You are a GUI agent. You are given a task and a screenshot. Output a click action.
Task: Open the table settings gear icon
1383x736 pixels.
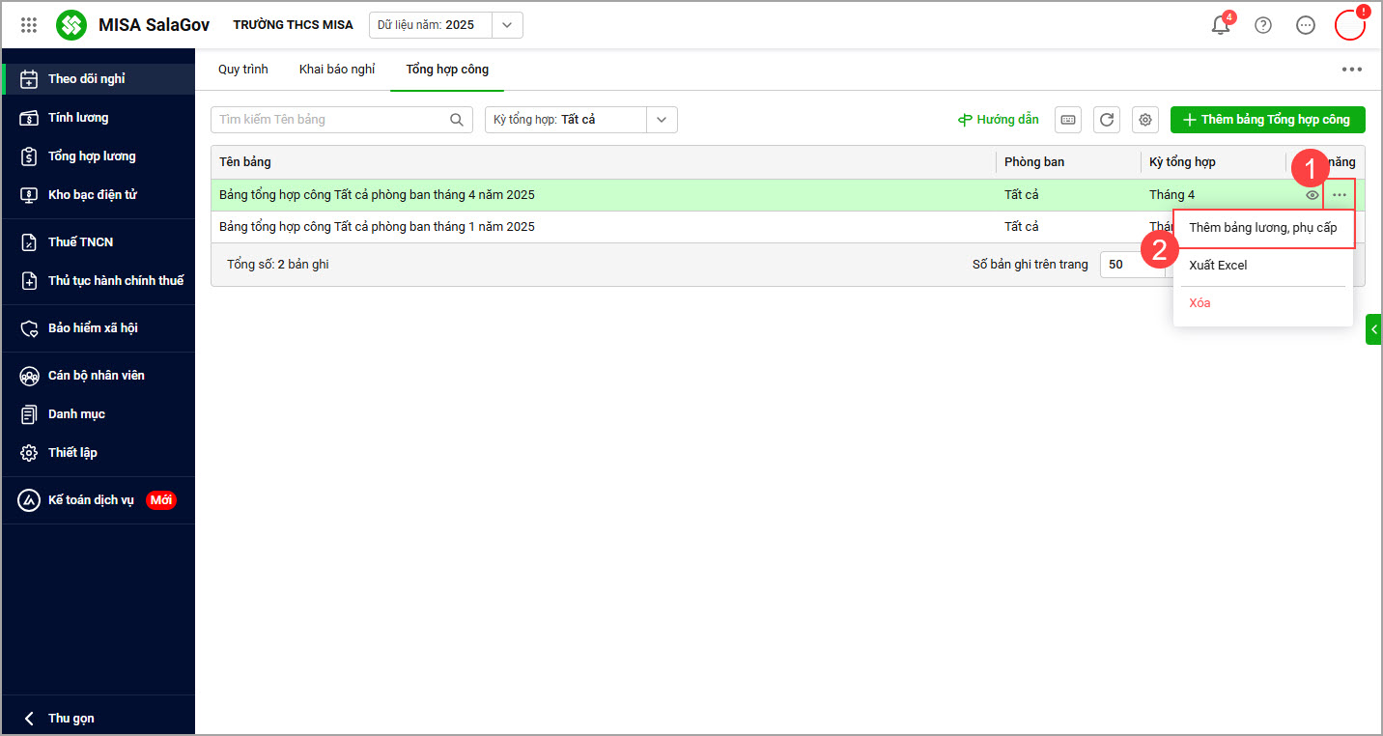[x=1145, y=120]
